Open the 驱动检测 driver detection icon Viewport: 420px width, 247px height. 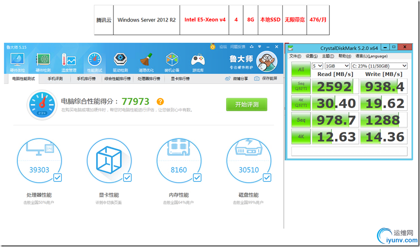click(120, 62)
